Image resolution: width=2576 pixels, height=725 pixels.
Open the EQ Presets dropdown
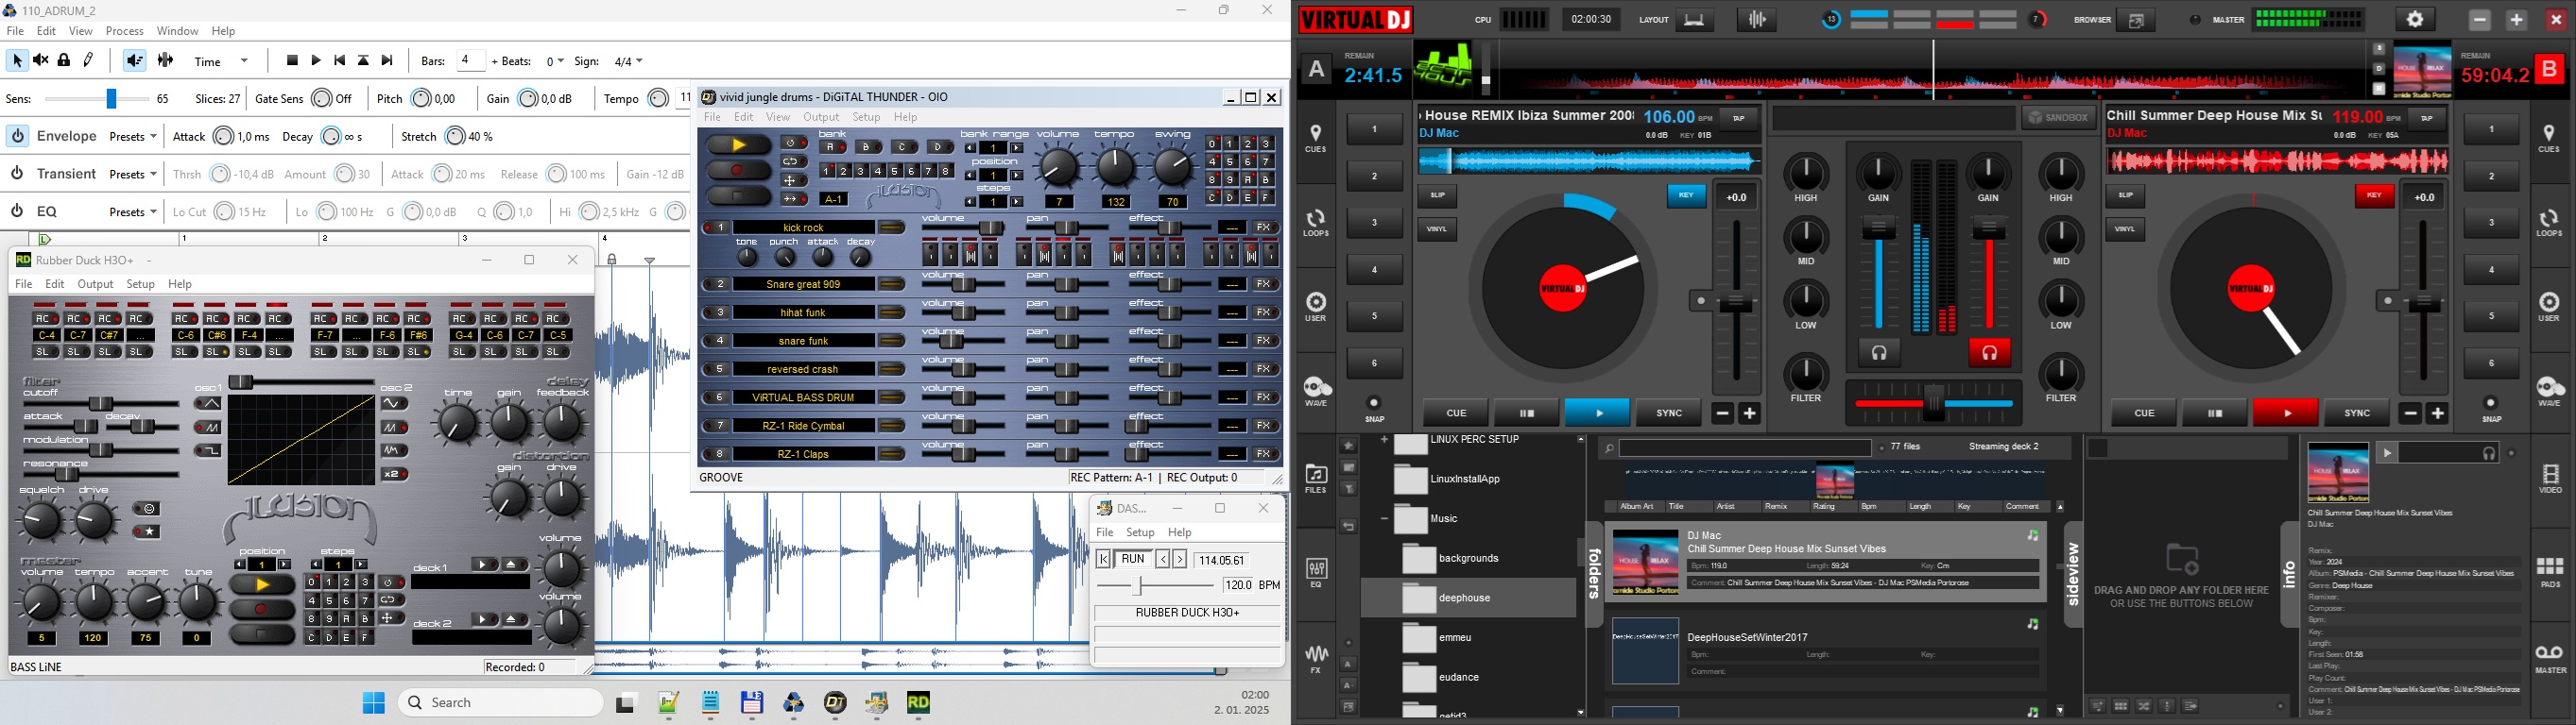[133, 211]
